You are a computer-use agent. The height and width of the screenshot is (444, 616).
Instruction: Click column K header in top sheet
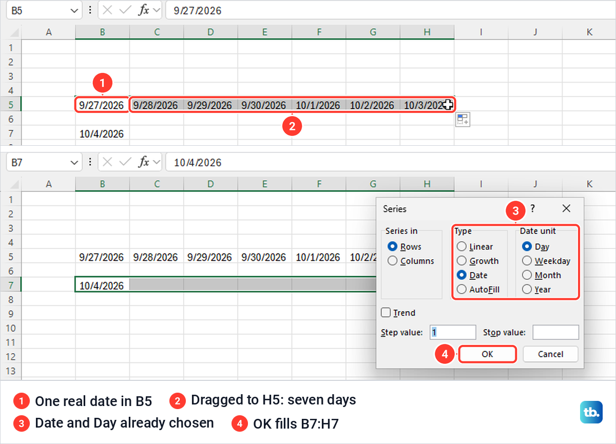589,32
